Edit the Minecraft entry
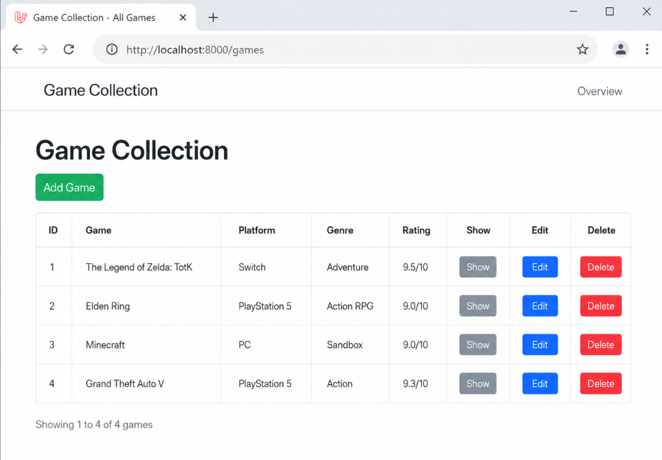Image resolution: width=662 pixels, height=460 pixels. (540, 345)
